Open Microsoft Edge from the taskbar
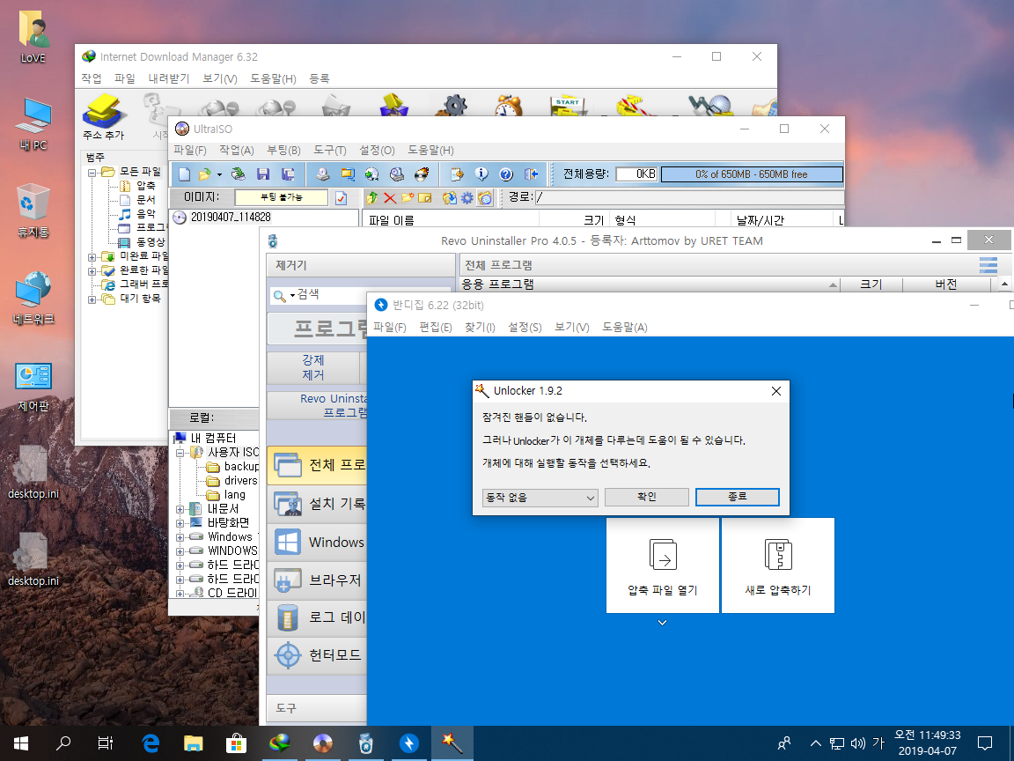Viewport: 1014px width, 761px height. (151, 743)
